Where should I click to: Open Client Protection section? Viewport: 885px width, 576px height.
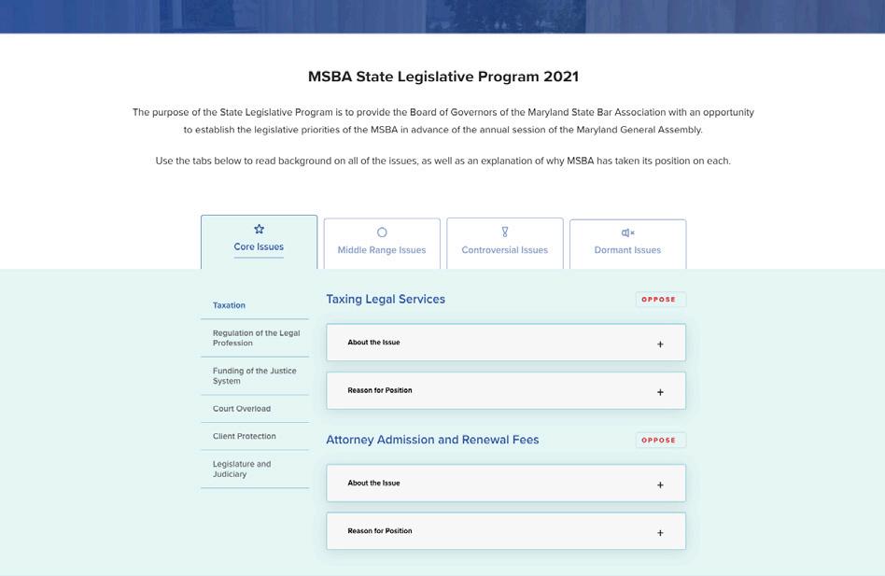(x=245, y=436)
